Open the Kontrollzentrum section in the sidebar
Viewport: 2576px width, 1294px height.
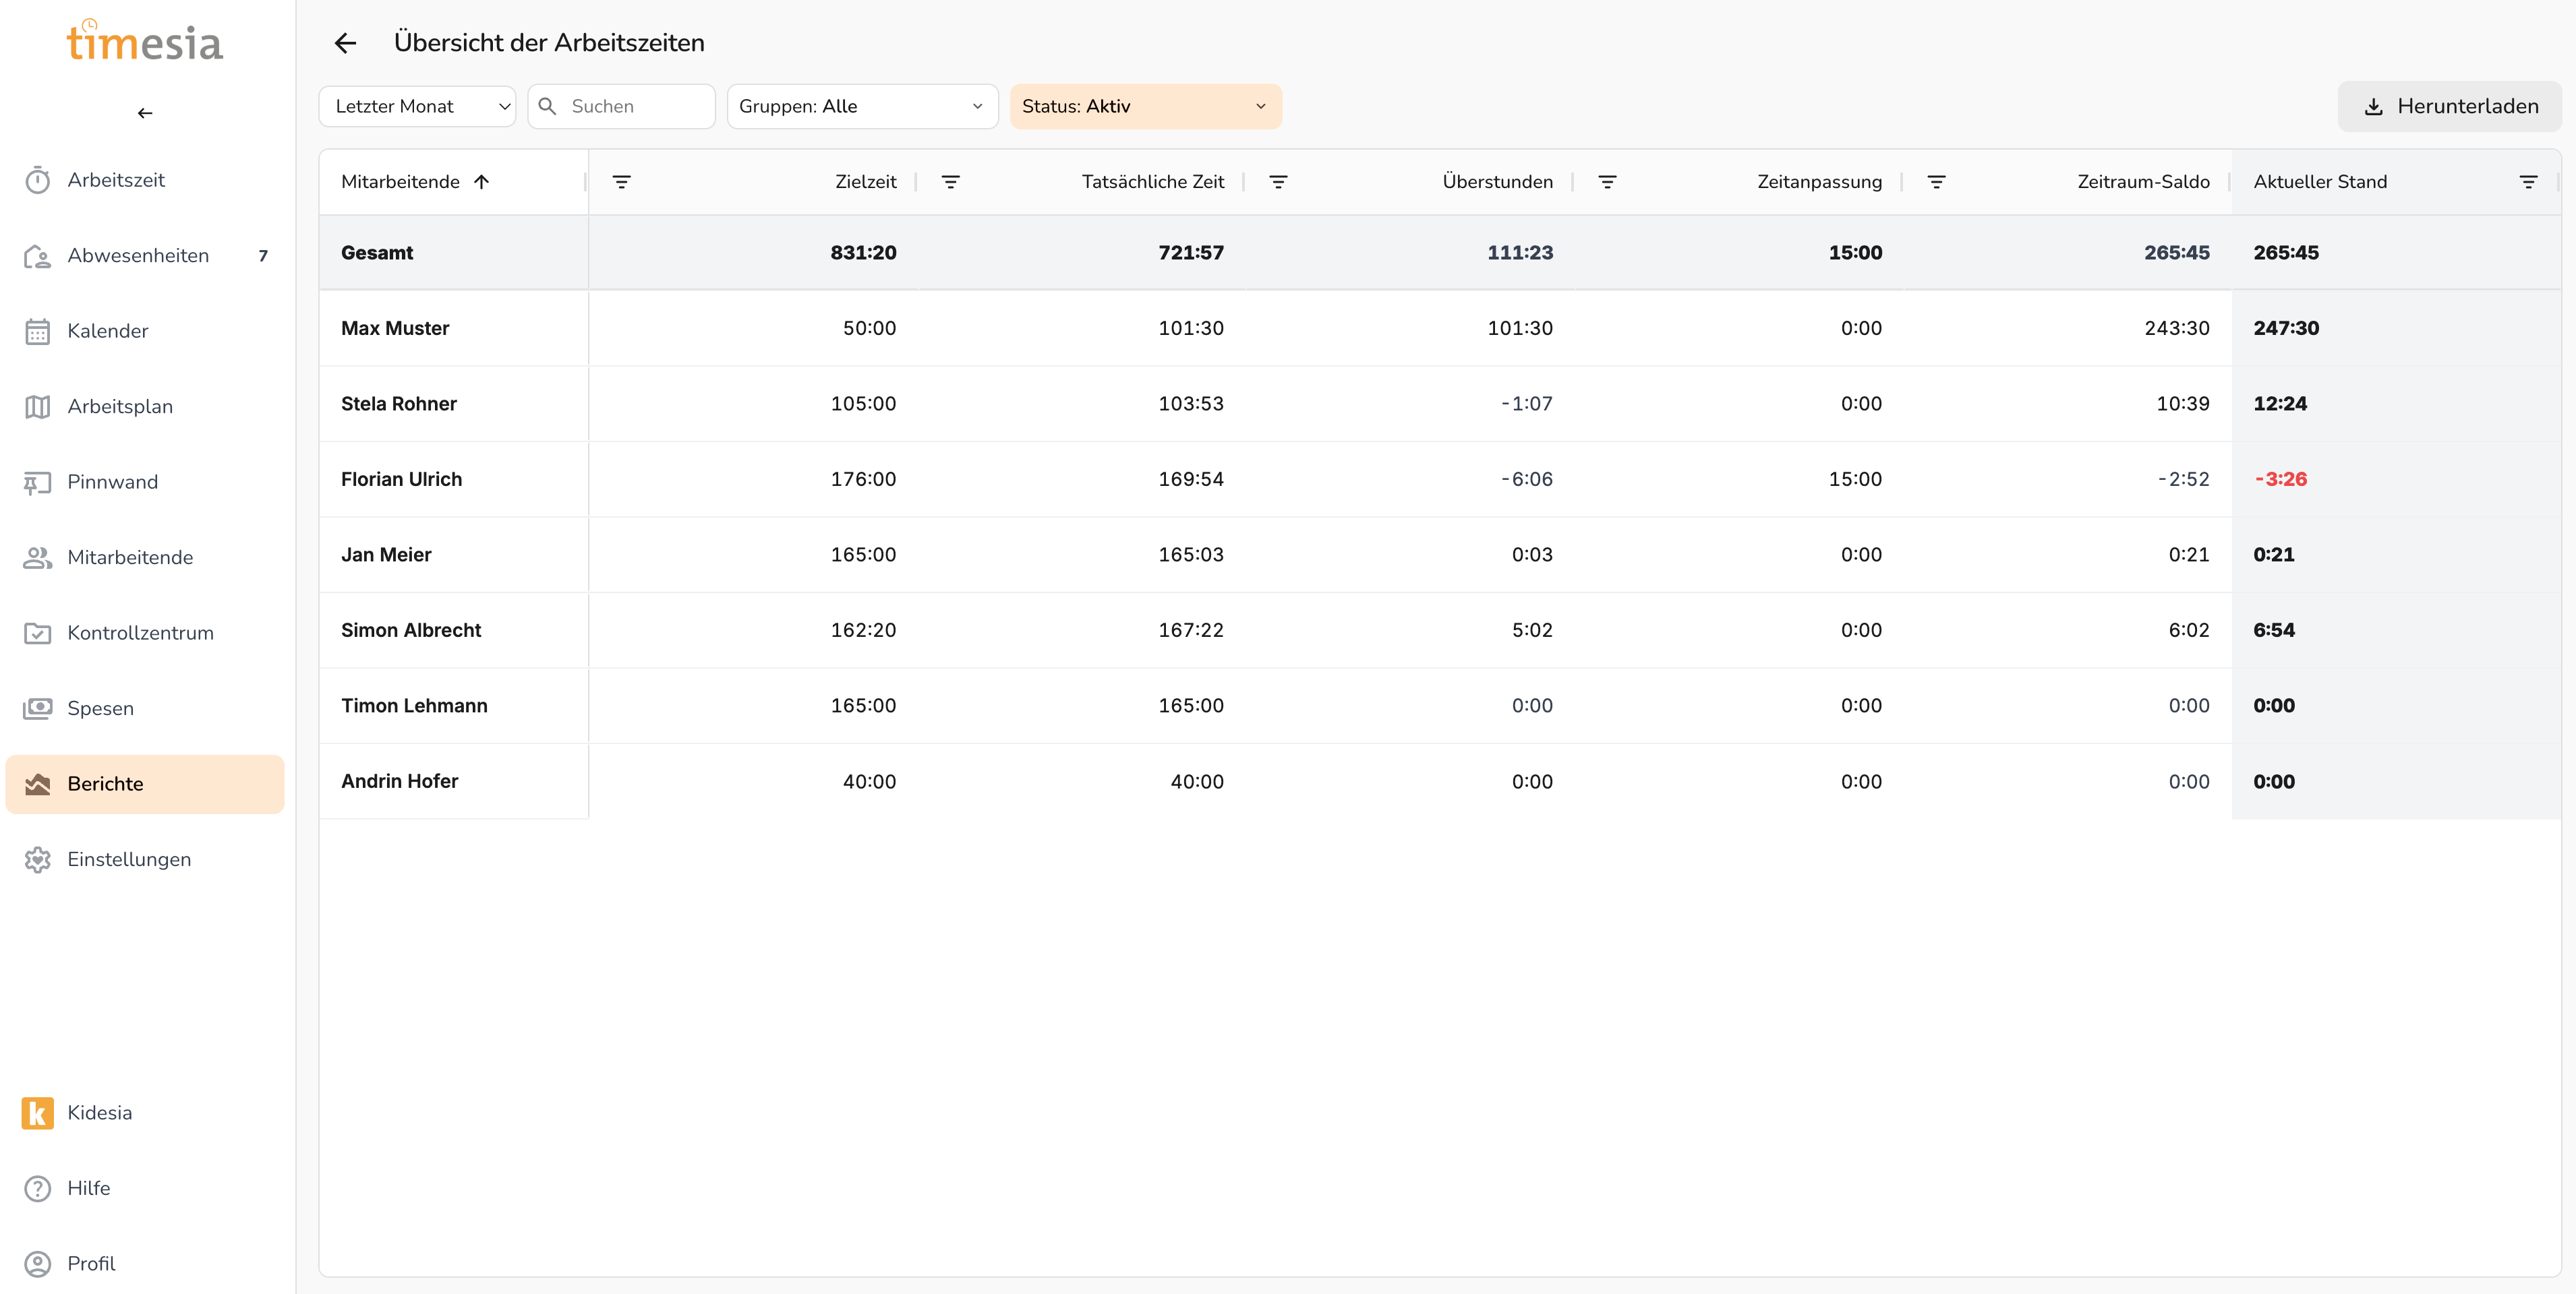pyautogui.click(x=140, y=633)
